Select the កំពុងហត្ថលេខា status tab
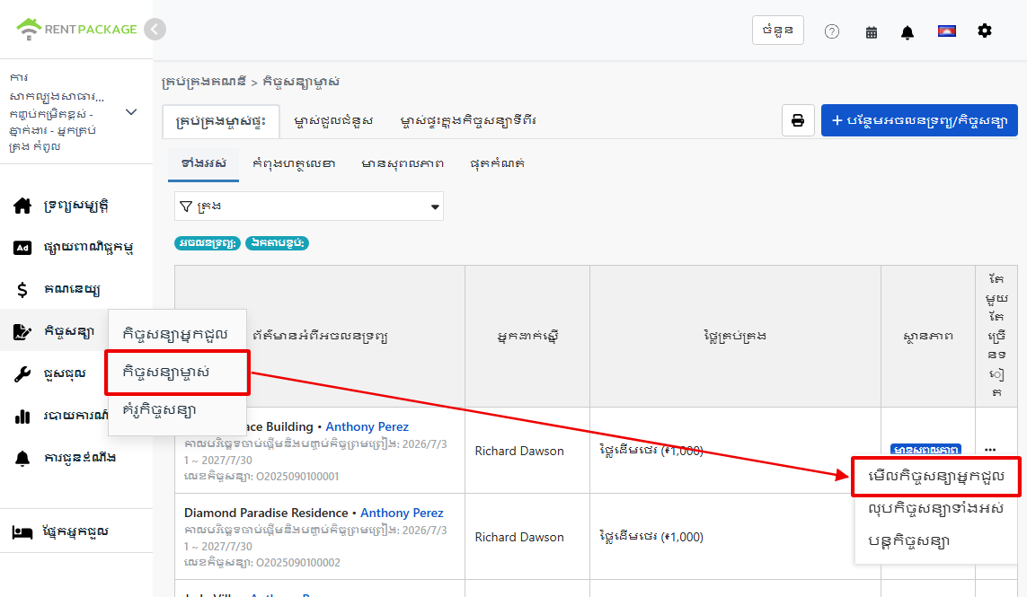This screenshot has width=1027, height=597. click(x=294, y=163)
